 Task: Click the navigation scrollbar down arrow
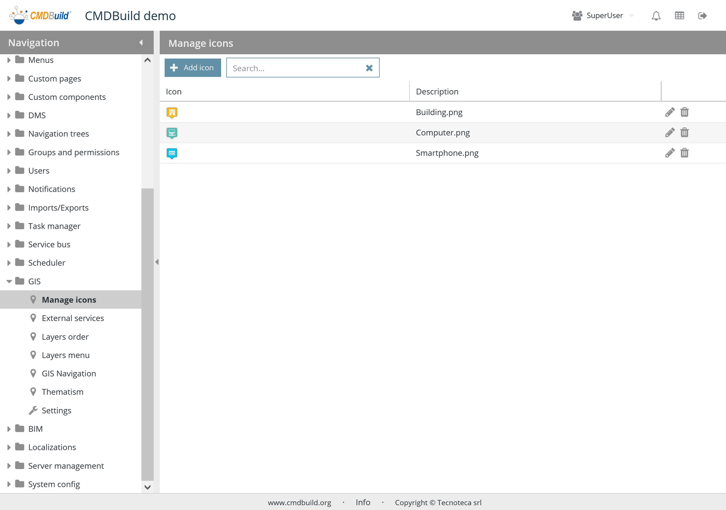click(147, 487)
